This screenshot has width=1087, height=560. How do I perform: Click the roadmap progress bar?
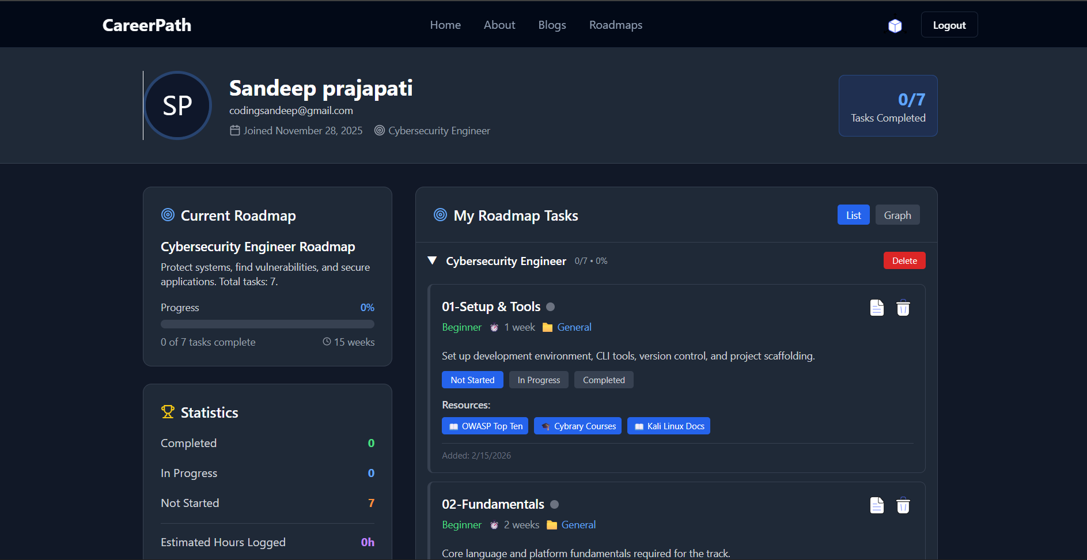click(x=267, y=324)
